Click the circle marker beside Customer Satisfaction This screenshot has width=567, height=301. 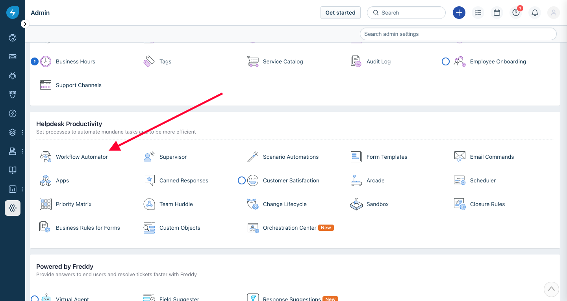[x=242, y=180]
